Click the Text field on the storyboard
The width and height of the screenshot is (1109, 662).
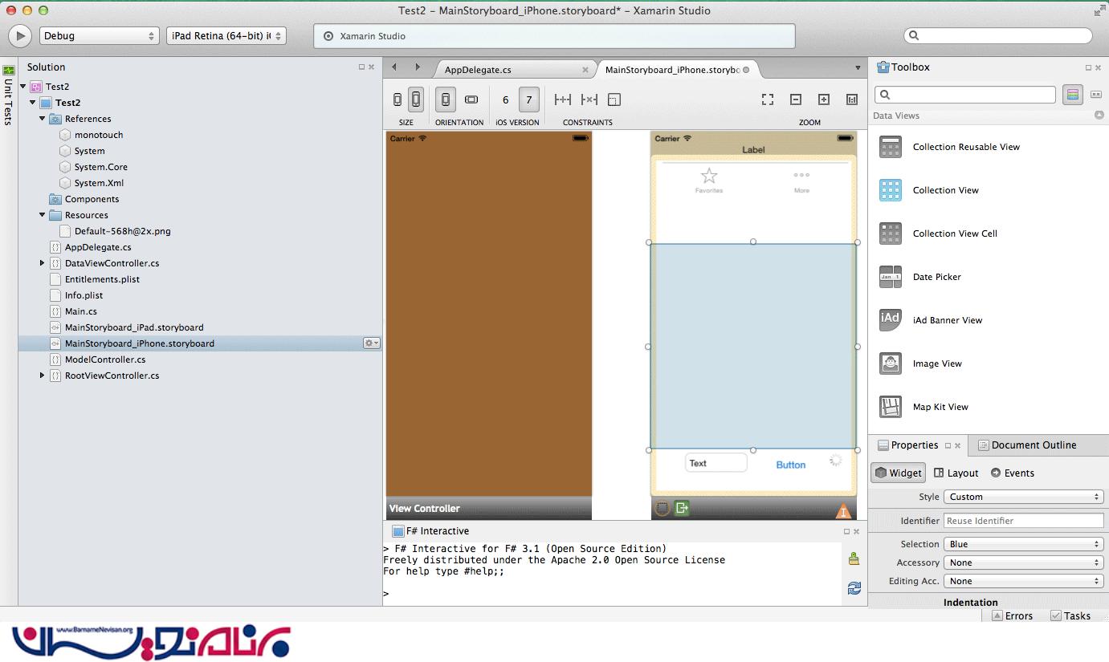(716, 463)
